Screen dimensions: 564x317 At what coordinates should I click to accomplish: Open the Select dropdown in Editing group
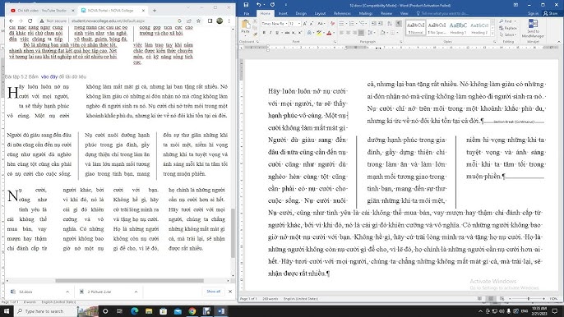pyautogui.click(x=509, y=34)
